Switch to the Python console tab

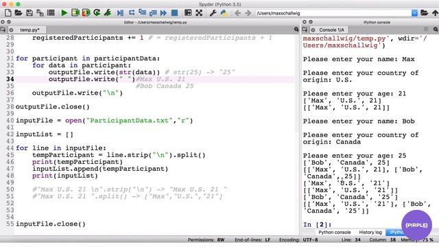coord(334,232)
